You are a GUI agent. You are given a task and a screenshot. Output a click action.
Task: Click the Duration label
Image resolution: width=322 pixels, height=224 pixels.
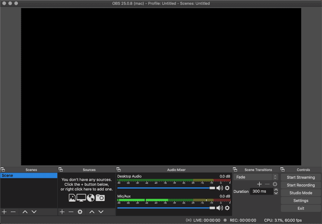(x=241, y=192)
